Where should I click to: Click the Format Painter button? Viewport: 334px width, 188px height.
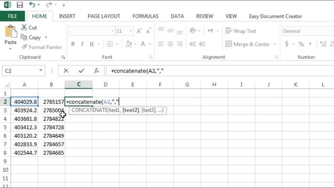(x=42, y=47)
